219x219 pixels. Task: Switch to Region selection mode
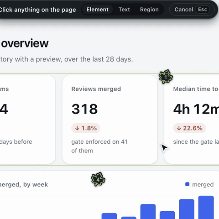tap(149, 10)
